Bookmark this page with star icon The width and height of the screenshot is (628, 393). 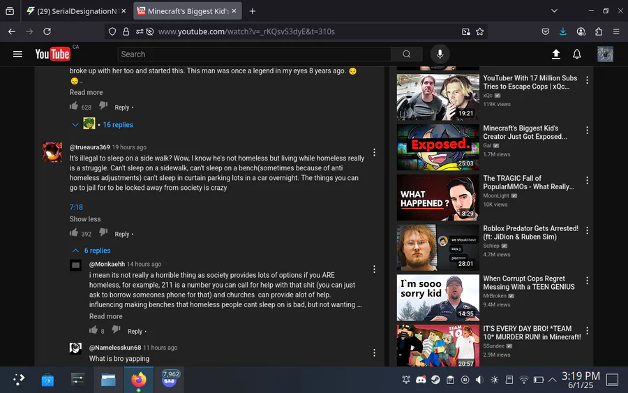[x=480, y=31]
